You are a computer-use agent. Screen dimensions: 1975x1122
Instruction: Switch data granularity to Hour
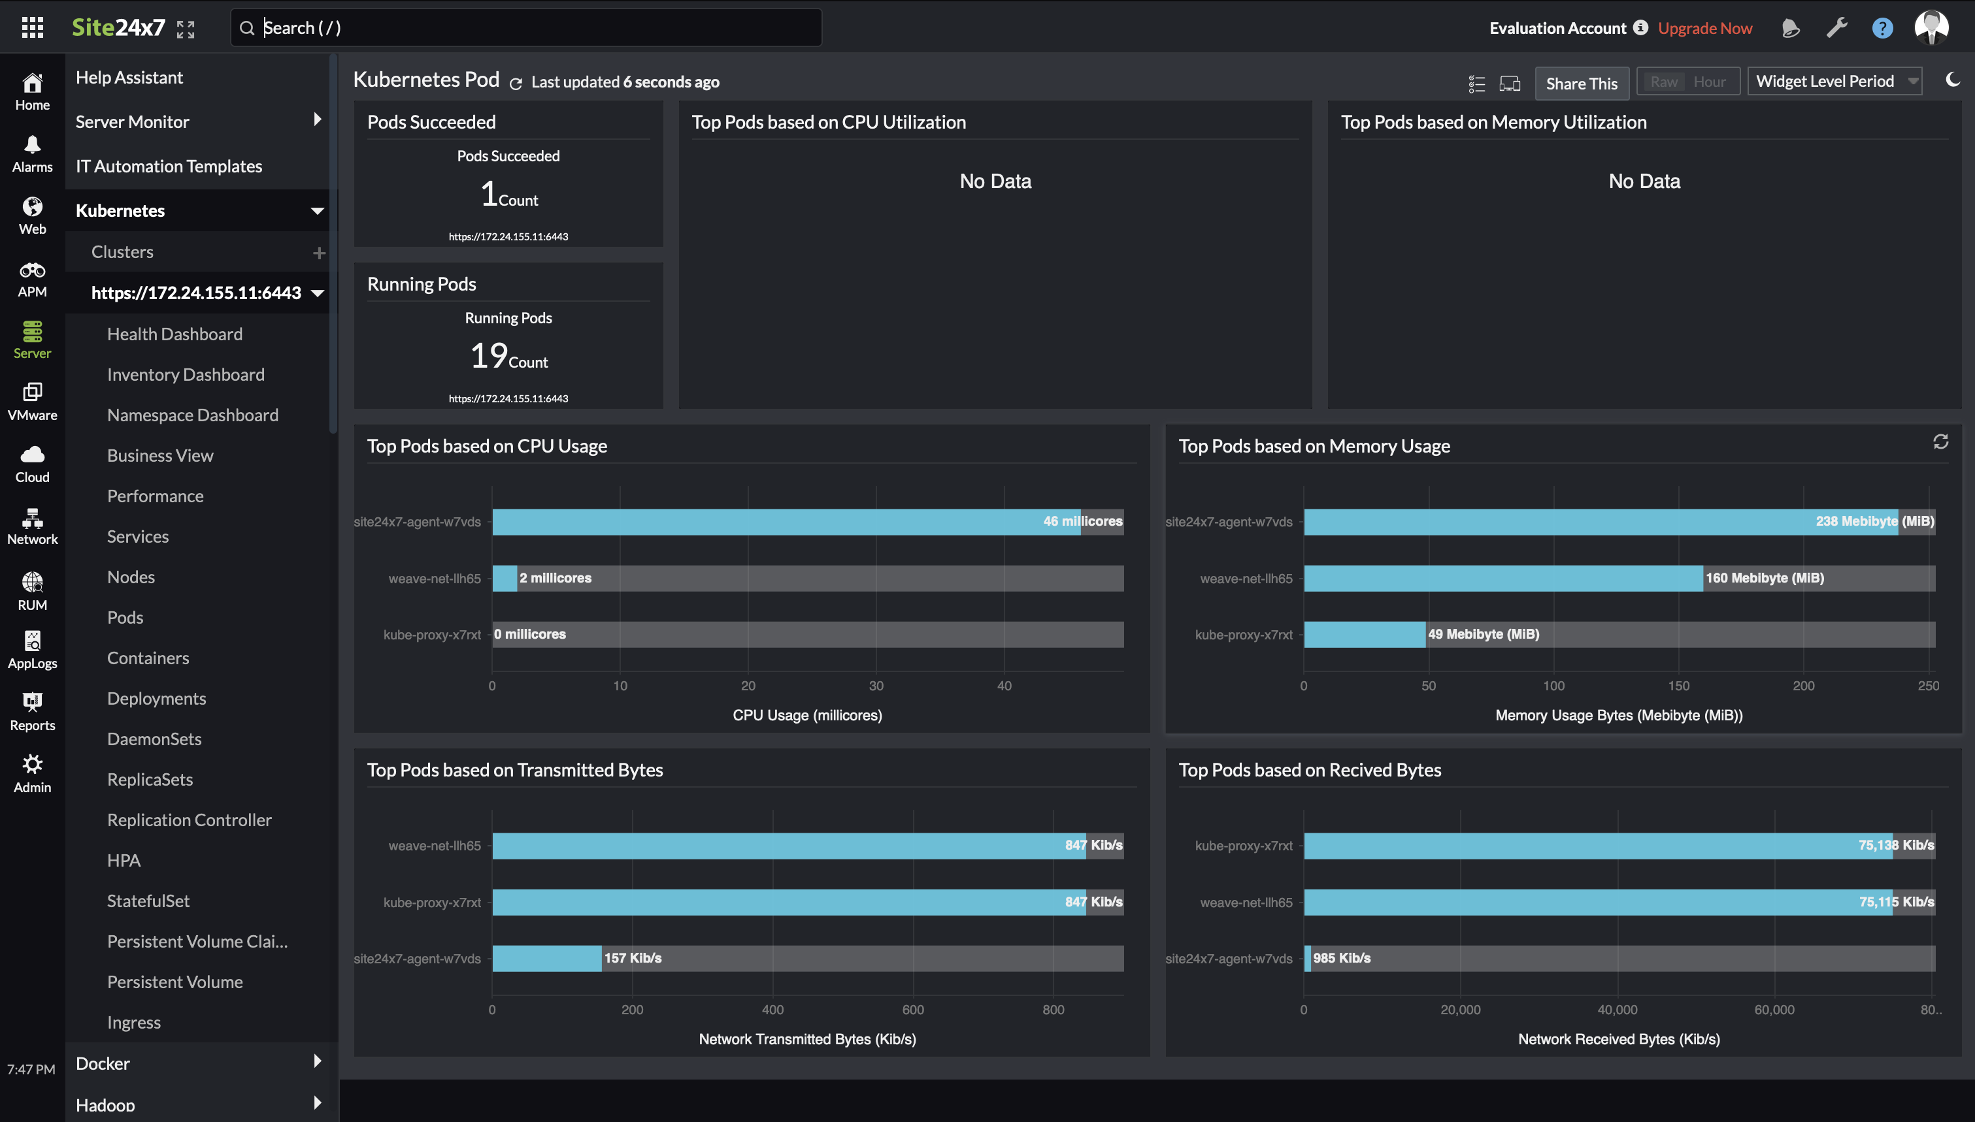coord(1709,82)
